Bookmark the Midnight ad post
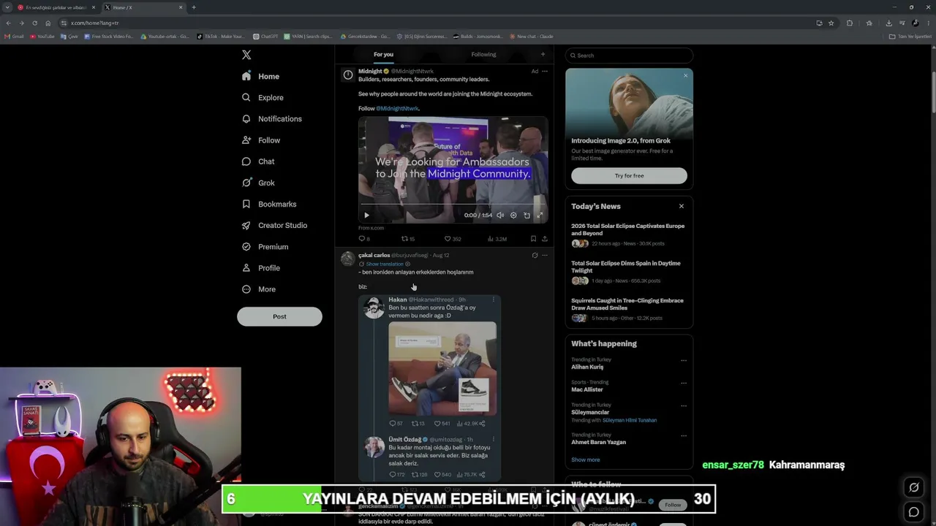Viewport: 936px width, 526px height. [x=533, y=239]
